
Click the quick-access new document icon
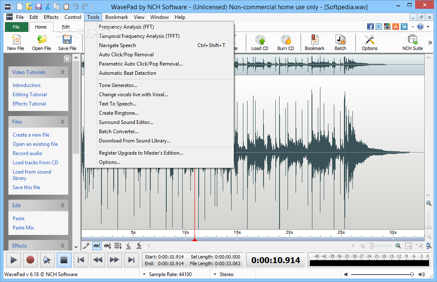[19, 6]
